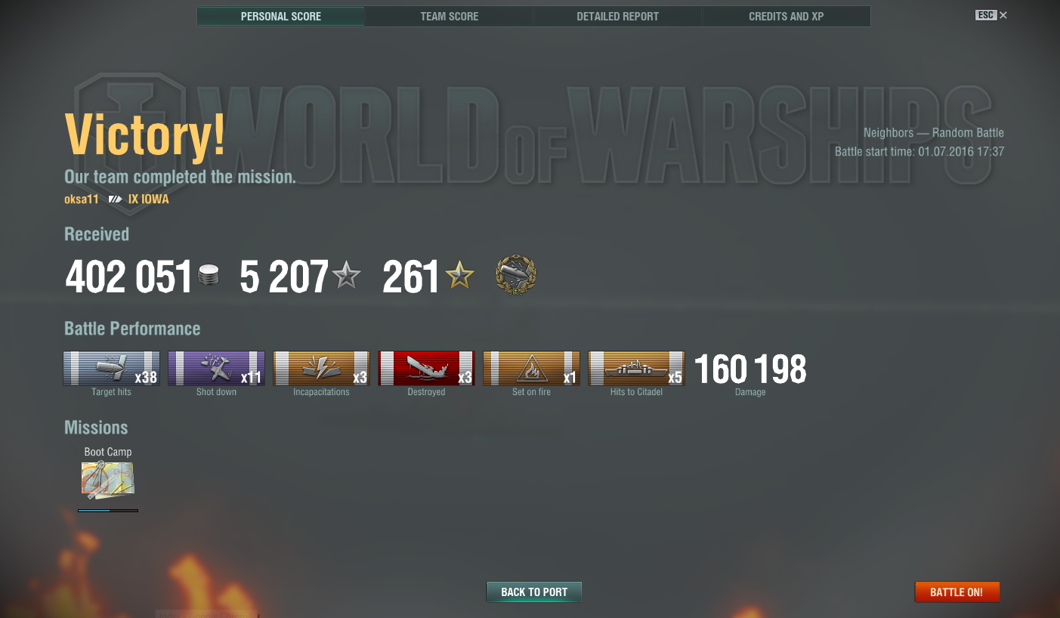The width and height of the screenshot is (1060, 618).
Task: Open the Credits and XP tab
Action: [x=787, y=16]
